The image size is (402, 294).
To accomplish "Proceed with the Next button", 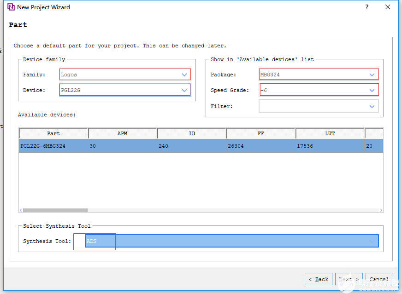I will (349, 279).
